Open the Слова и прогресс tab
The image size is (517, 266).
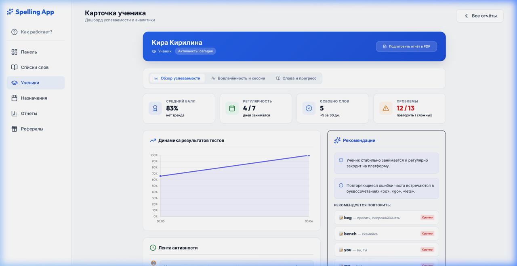tap(296, 78)
